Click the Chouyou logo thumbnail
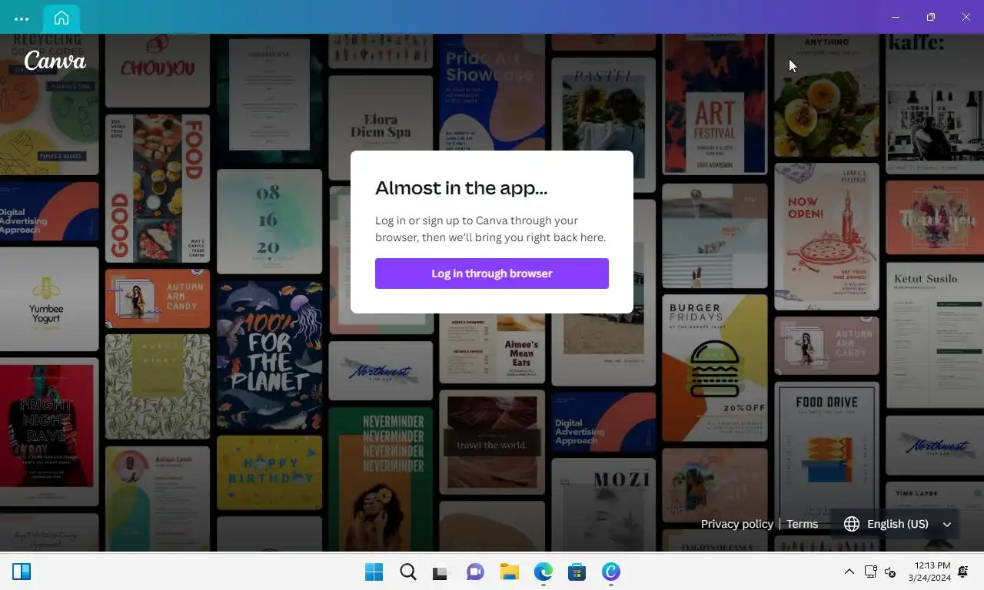The height and width of the screenshot is (590, 984). point(158,70)
